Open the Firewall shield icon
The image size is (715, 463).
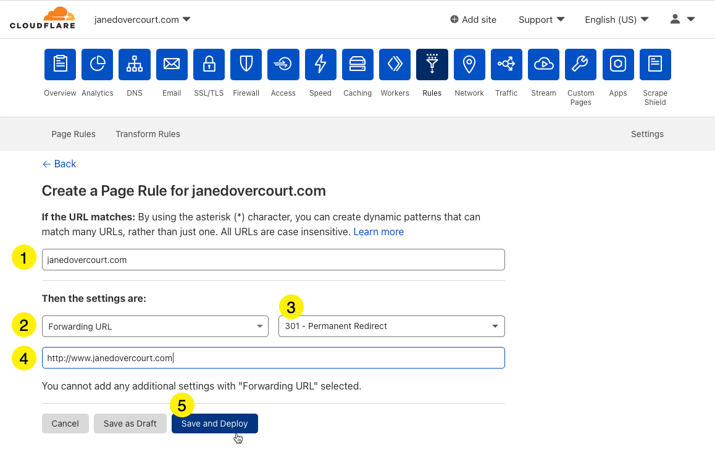pos(246,64)
